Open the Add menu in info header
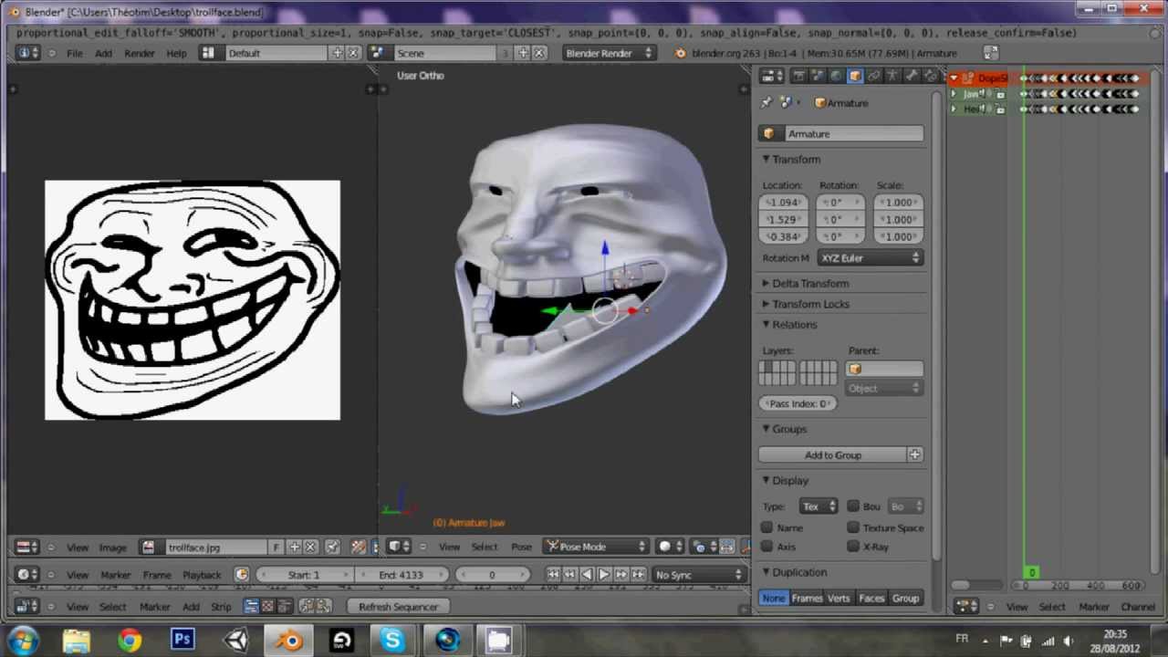 coord(103,53)
